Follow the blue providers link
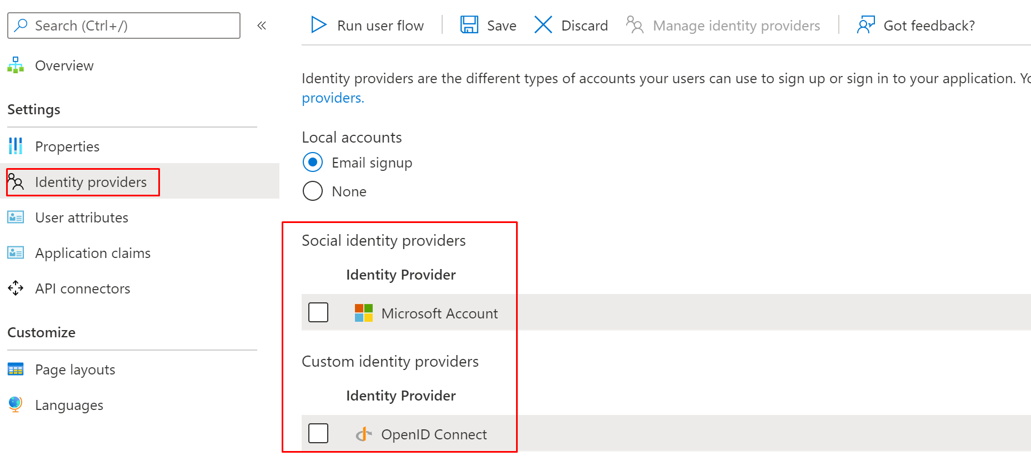 click(x=333, y=98)
